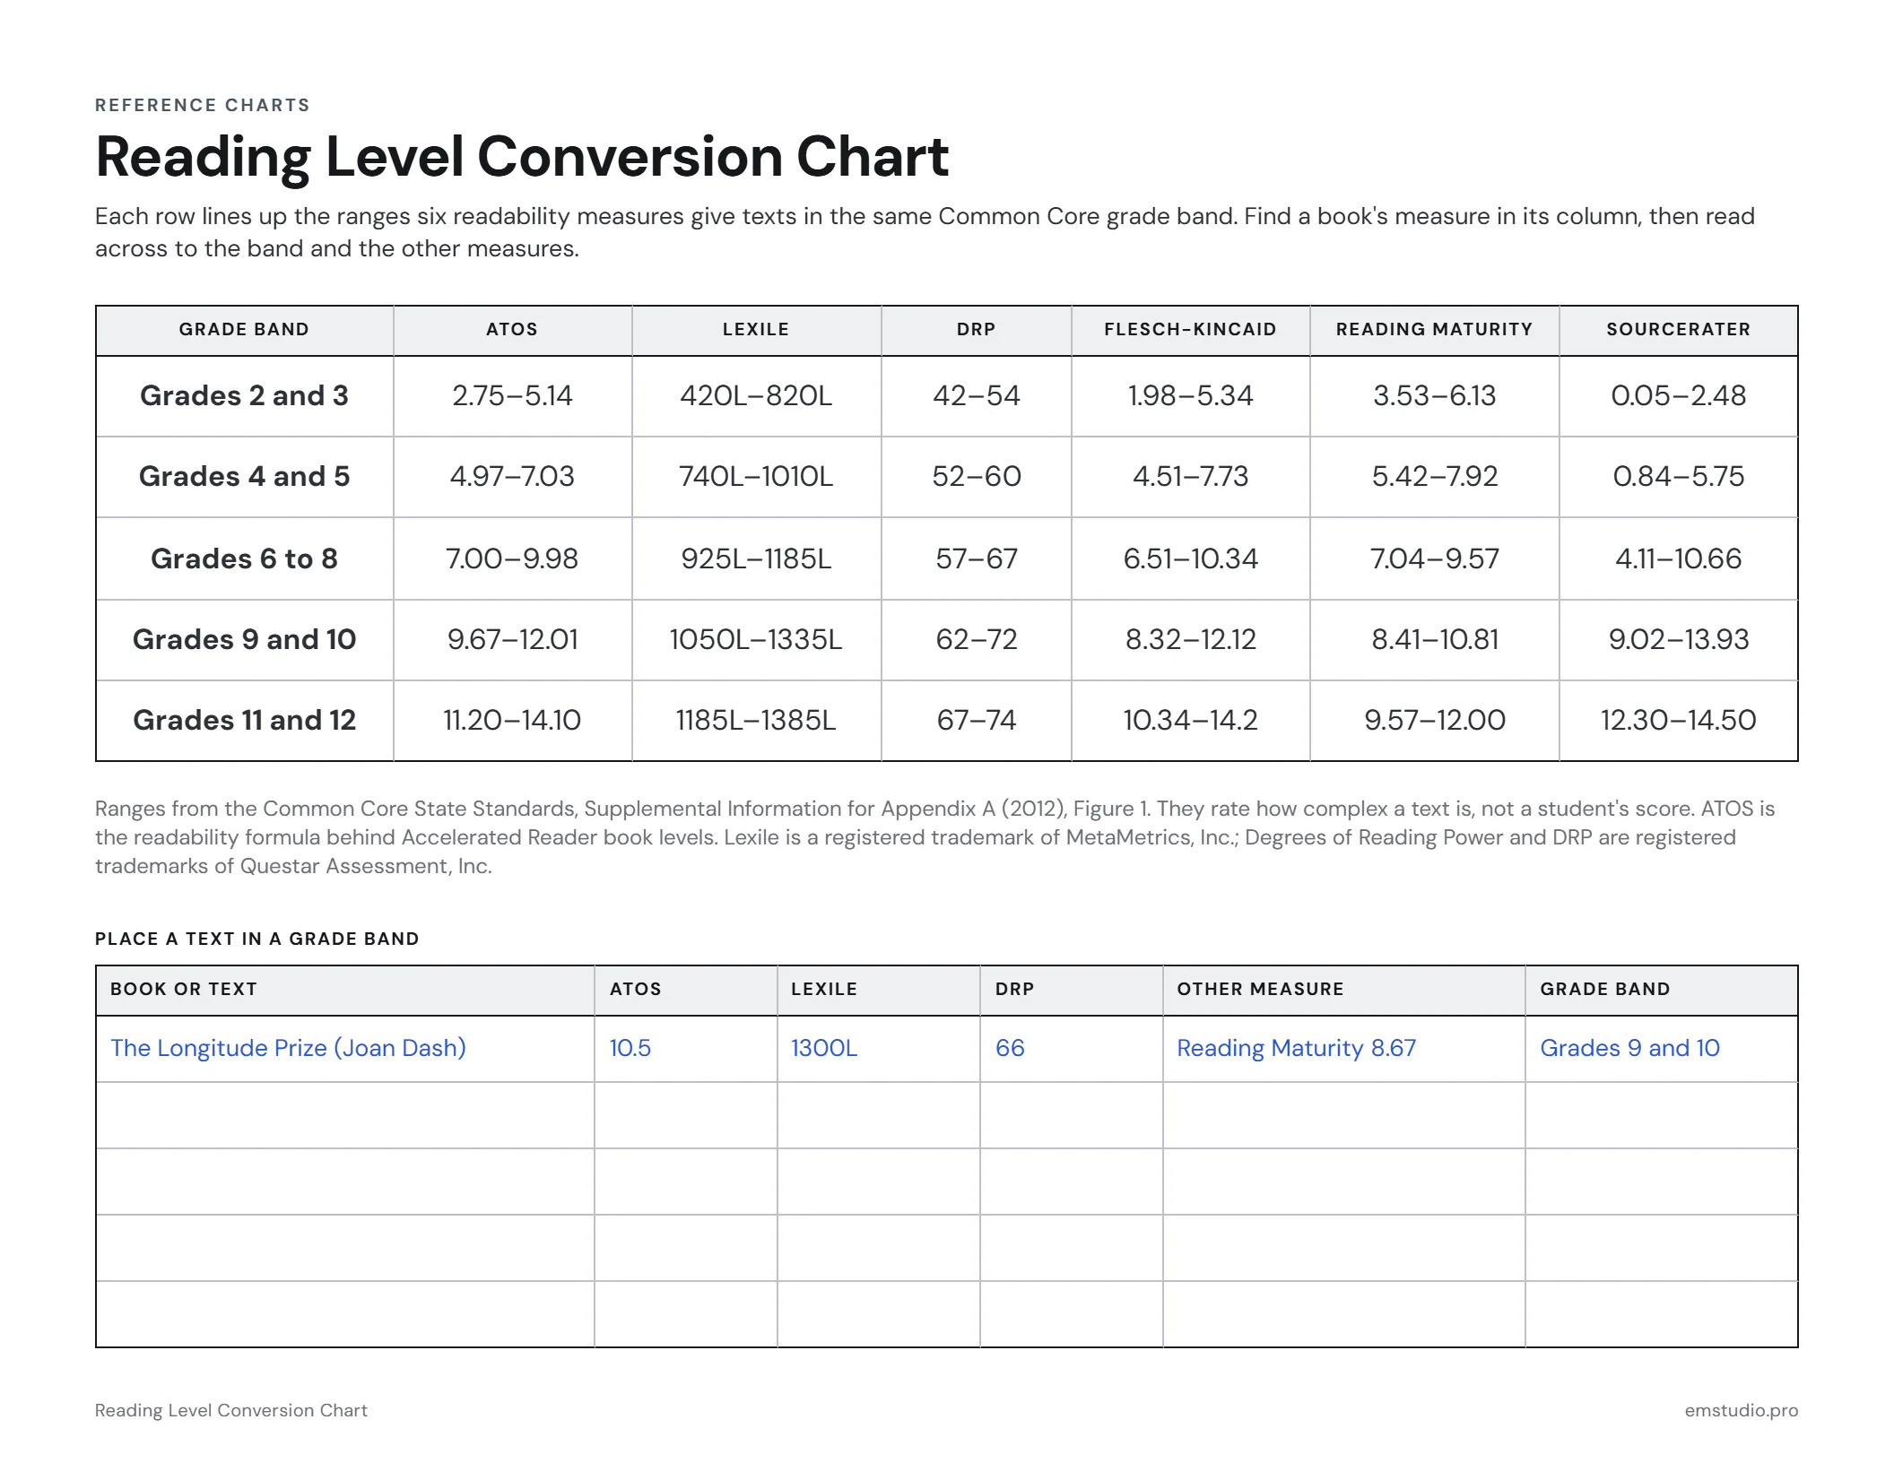Click 'The Longitude Prize (Joan Dash)' entry
1894x1463 pixels.
(288, 1048)
